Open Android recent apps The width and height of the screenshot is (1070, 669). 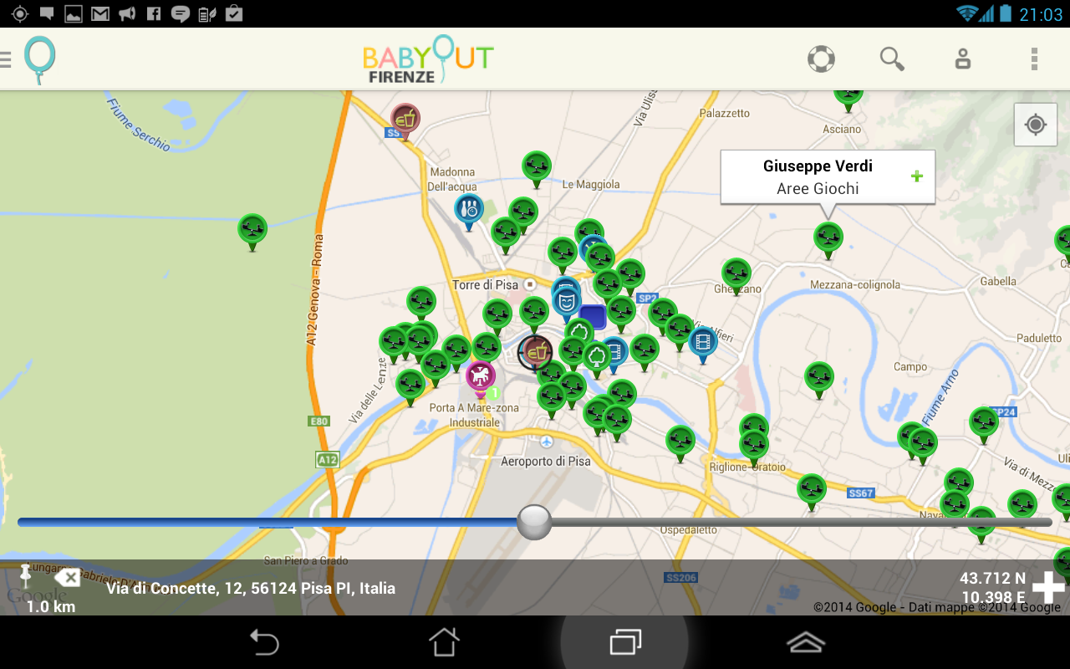(624, 642)
